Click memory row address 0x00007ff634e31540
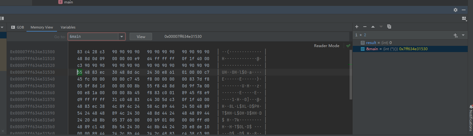This screenshot has height=136, width=473. tap(32, 79)
